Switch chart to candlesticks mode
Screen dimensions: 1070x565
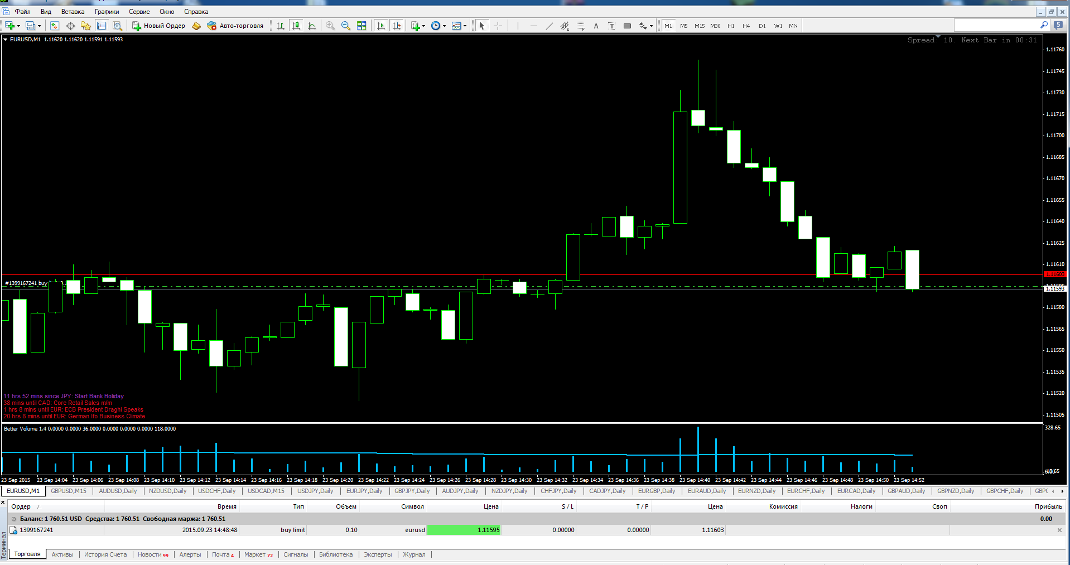(x=296, y=26)
